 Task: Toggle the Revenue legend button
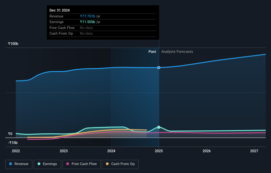coord(19,164)
